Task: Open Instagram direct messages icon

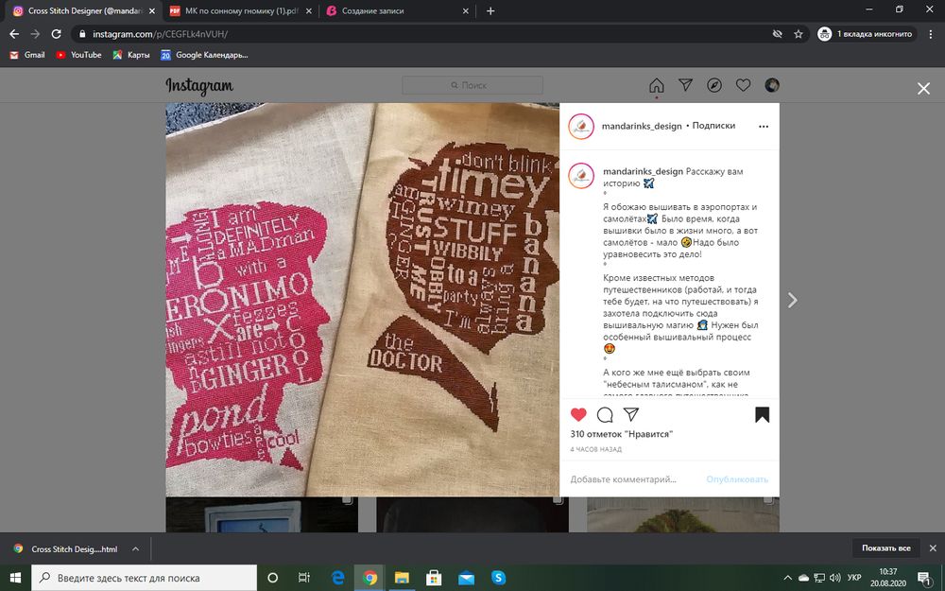Action: pos(686,86)
